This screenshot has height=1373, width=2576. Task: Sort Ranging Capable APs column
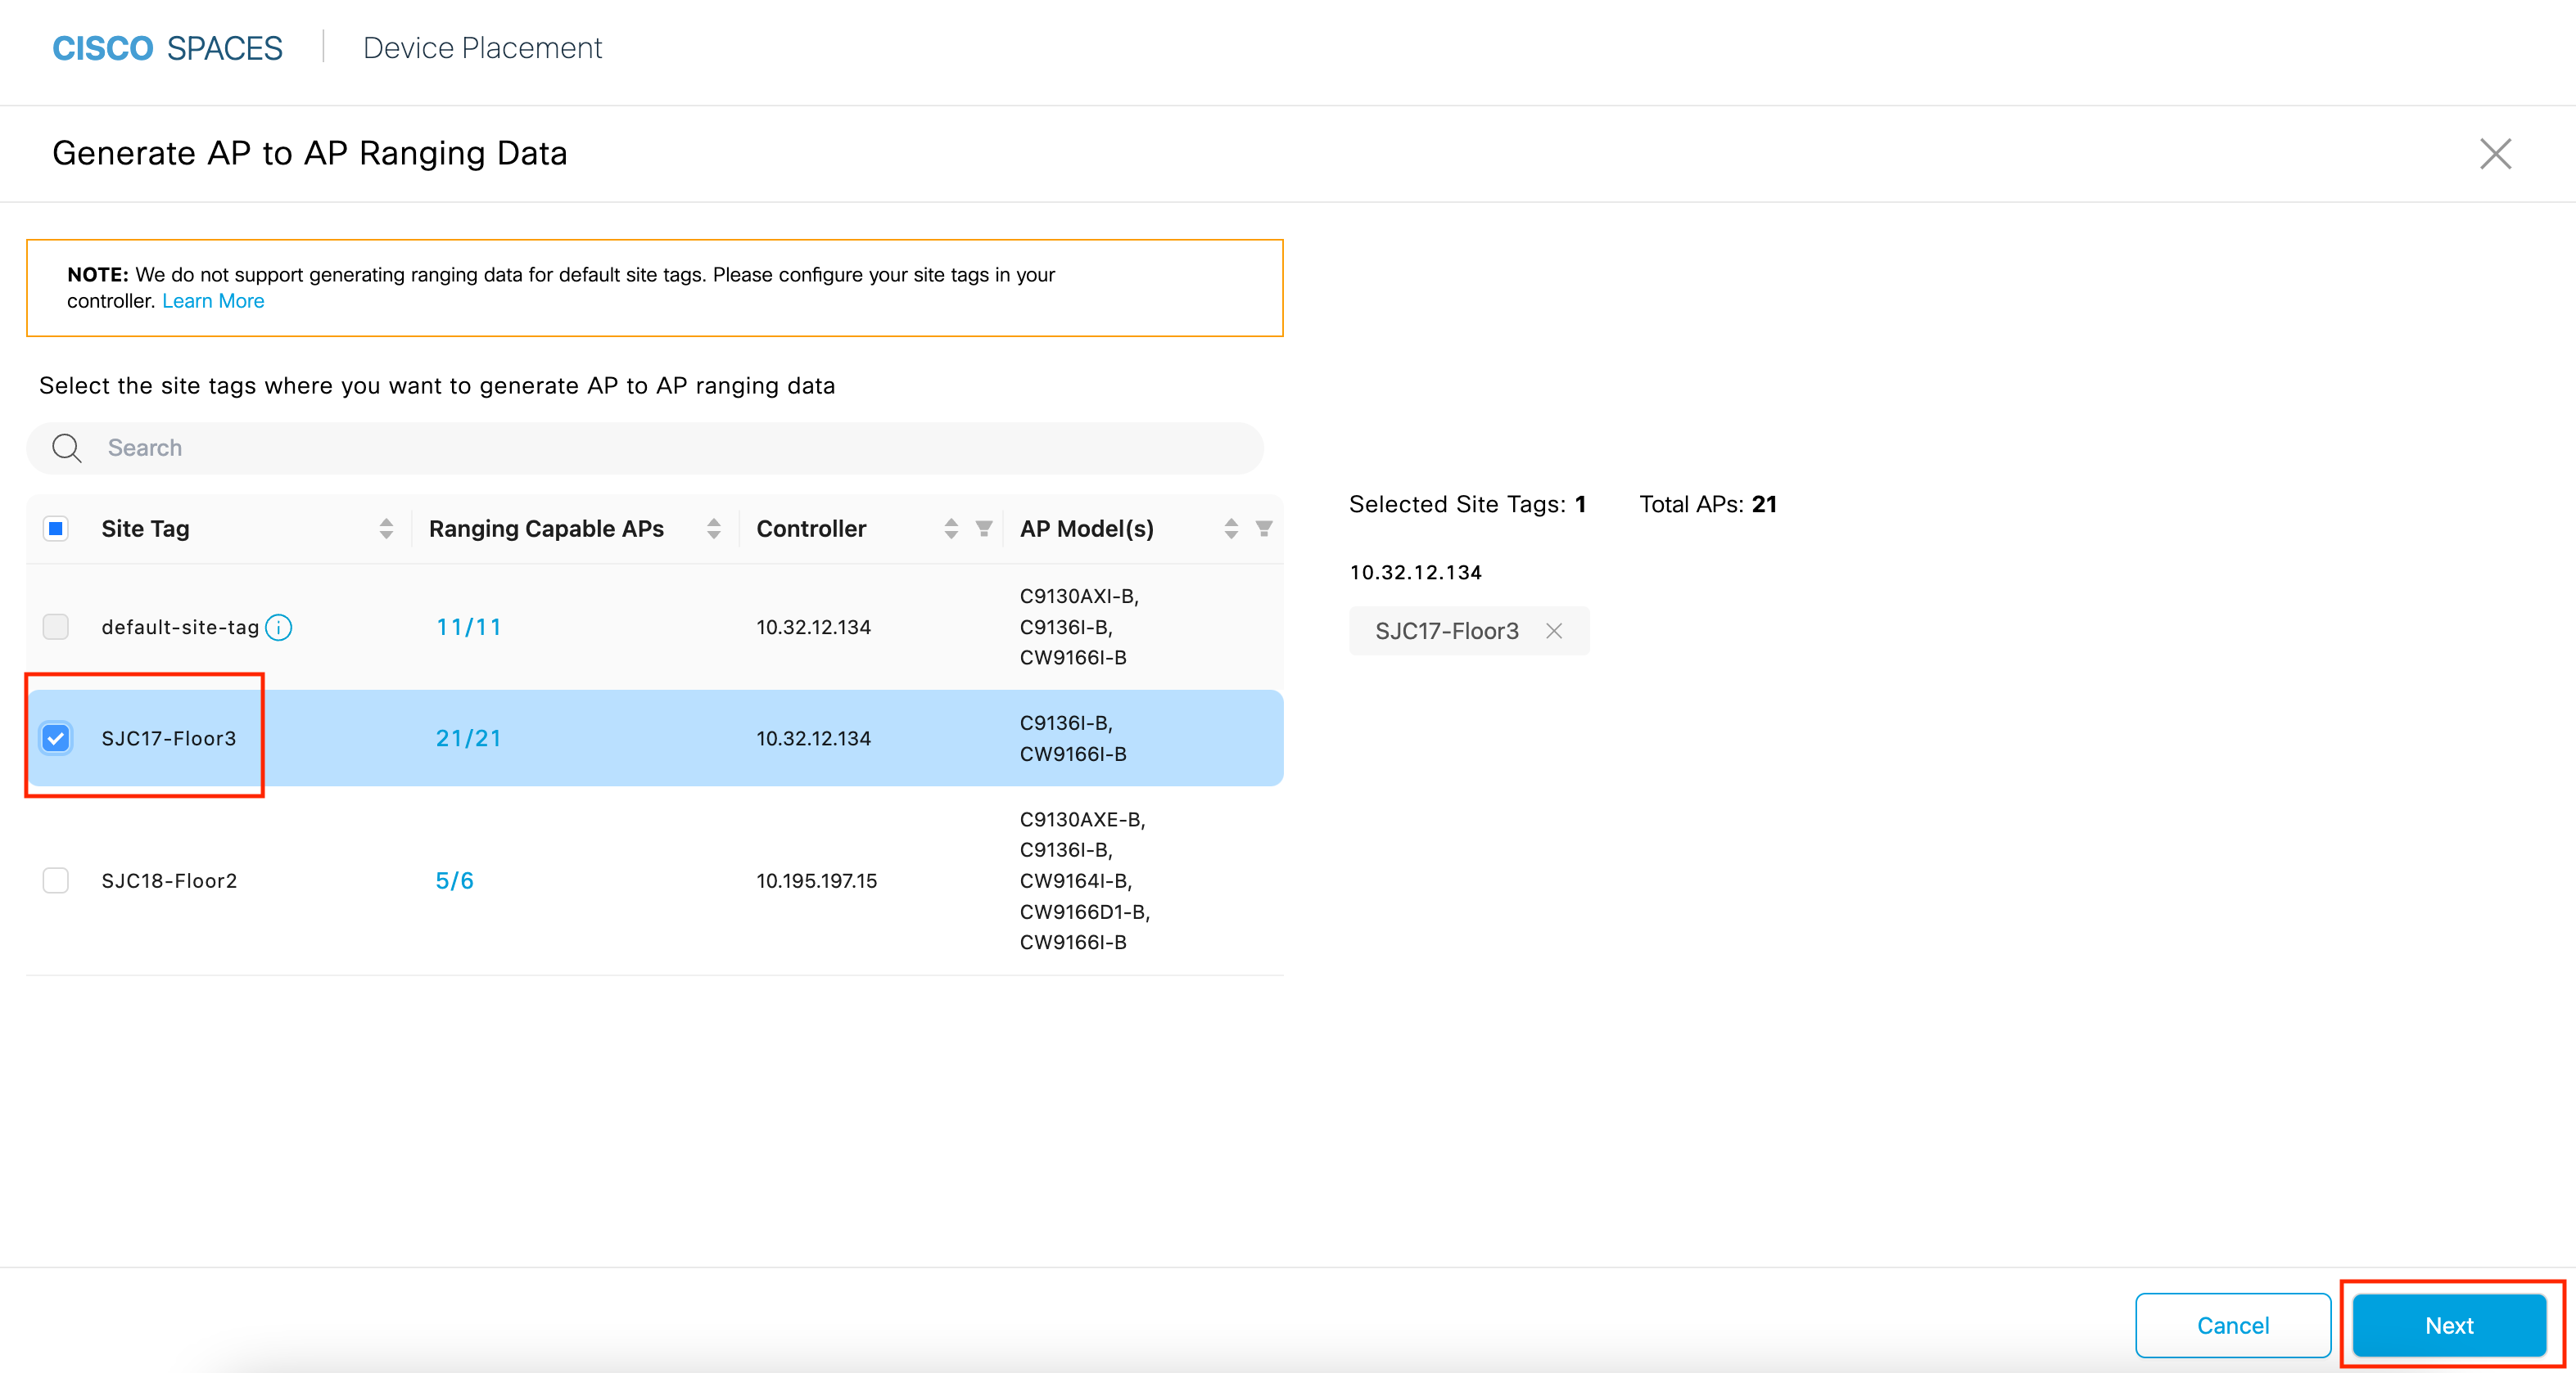(713, 529)
